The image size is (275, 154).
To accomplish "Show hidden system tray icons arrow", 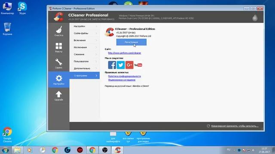I will click(x=234, y=150).
